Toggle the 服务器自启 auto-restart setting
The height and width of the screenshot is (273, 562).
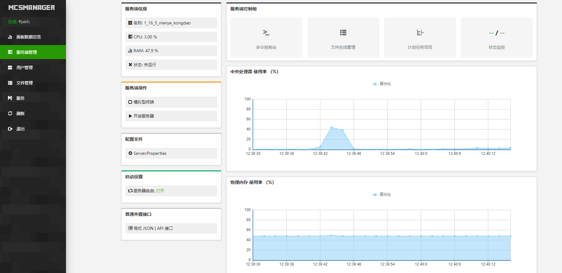(x=171, y=191)
